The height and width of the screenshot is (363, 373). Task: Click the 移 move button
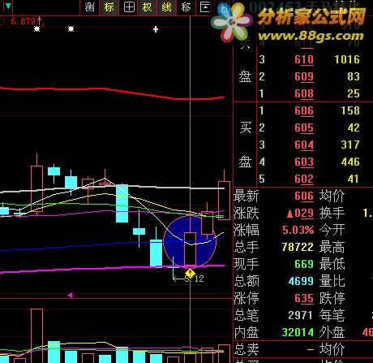click(186, 7)
